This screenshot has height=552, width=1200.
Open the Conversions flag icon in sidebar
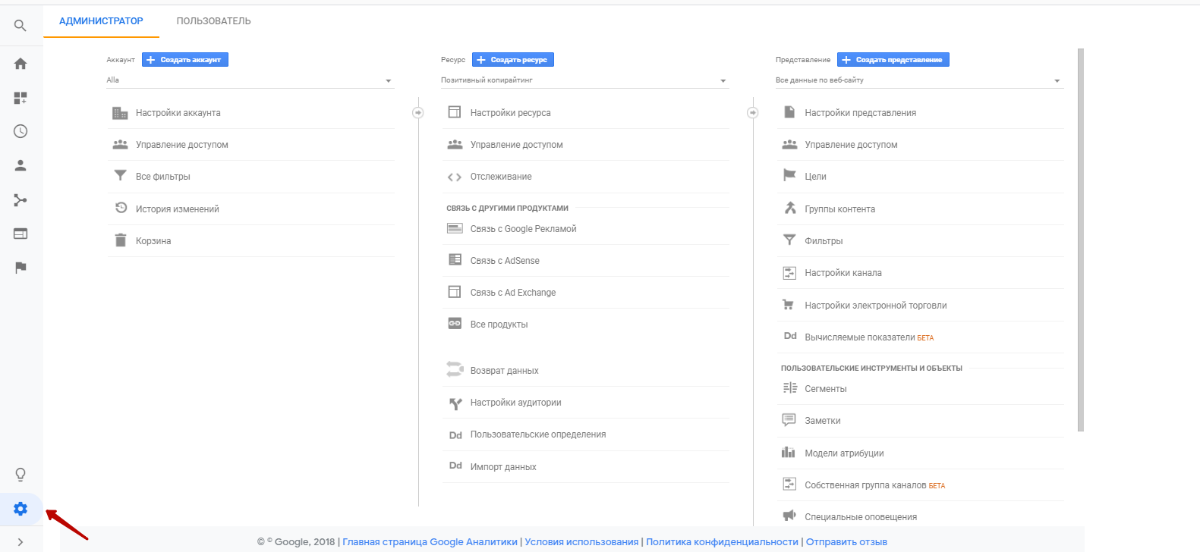[x=20, y=267]
